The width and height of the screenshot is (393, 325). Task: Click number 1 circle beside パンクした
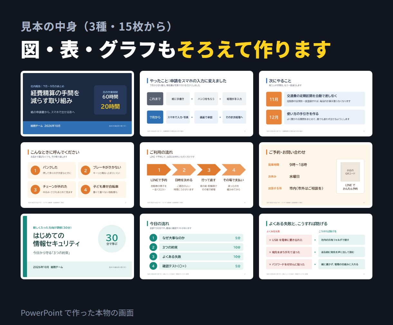35,171
